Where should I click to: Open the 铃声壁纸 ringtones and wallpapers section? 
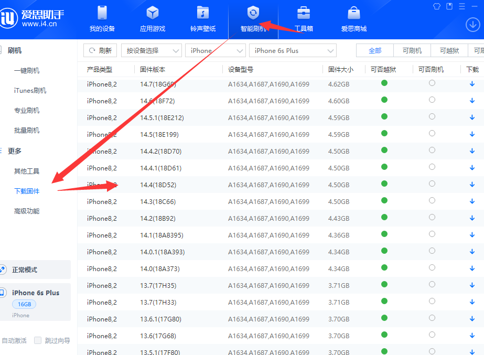point(203,19)
